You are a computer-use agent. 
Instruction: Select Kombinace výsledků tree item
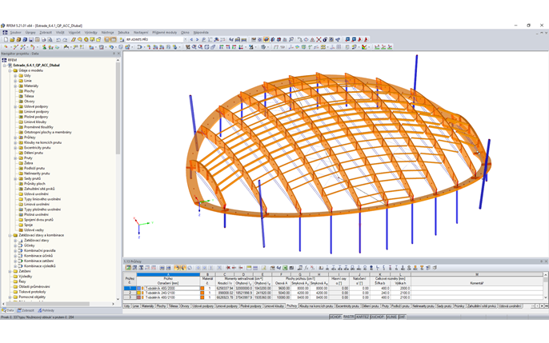coord(39,266)
